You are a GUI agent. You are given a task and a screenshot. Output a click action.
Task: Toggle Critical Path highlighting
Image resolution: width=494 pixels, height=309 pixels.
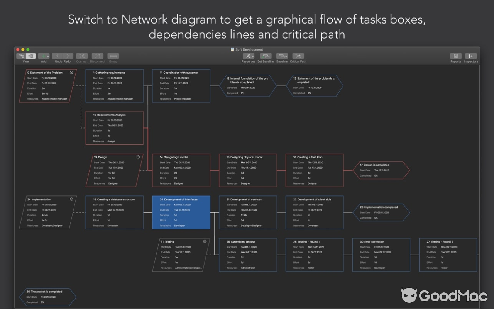tap(298, 56)
